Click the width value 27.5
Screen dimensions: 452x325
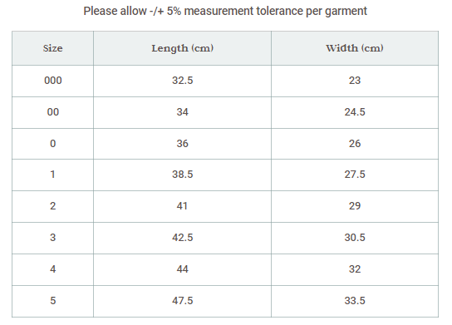click(355, 175)
